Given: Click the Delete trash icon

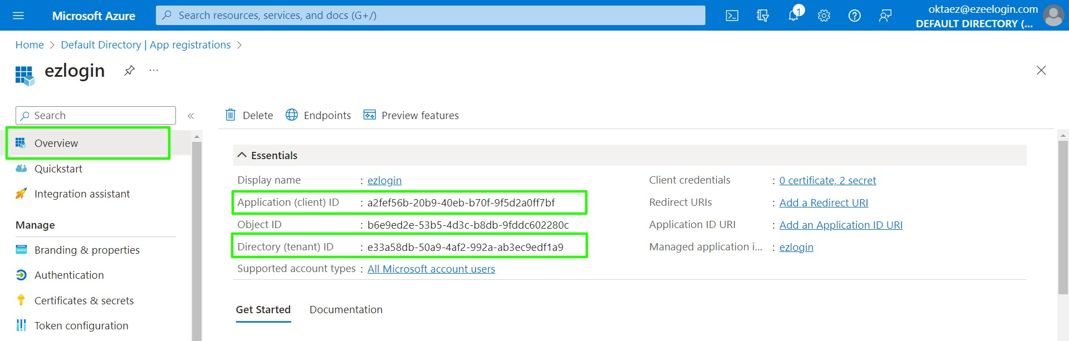Looking at the screenshot, I should [231, 115].
